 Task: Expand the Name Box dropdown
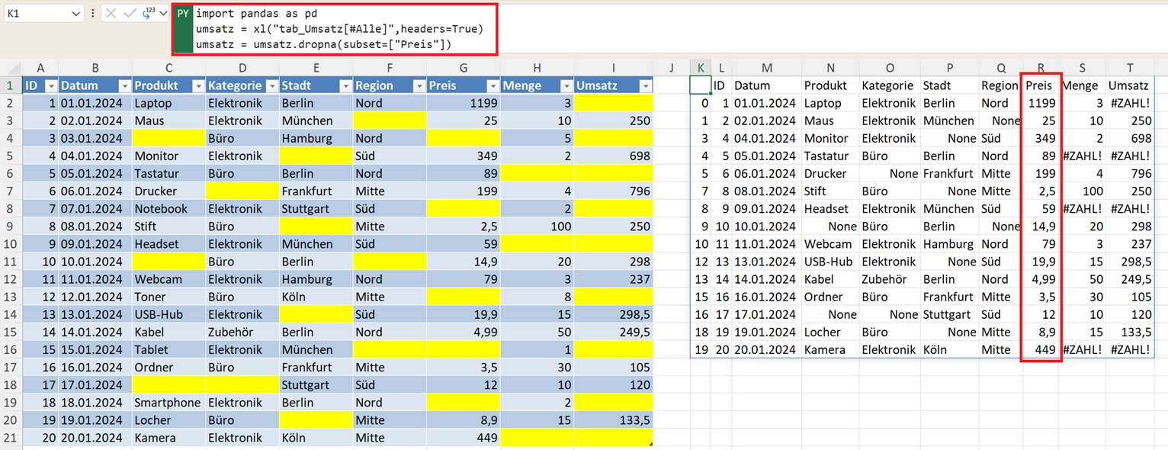75,14
